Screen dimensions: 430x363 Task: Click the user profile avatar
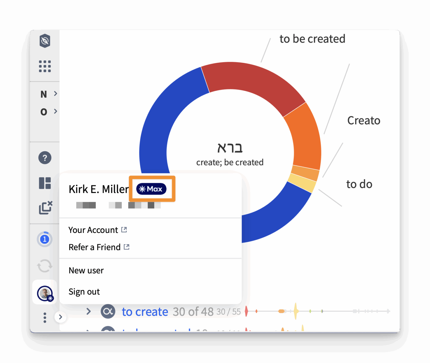point(45,293)
